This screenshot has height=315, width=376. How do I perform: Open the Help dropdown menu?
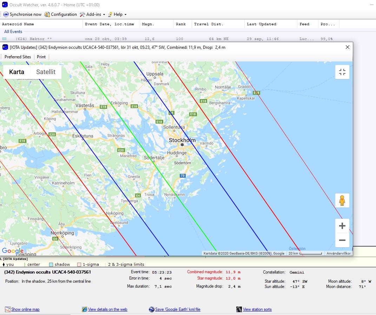117,14
